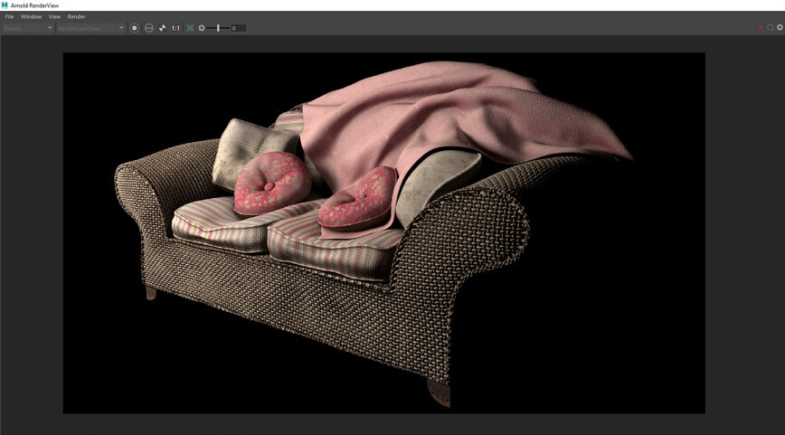785x435 pixels.
Task: Set zoom to 1:1 actual size
Action: [175, 28]
